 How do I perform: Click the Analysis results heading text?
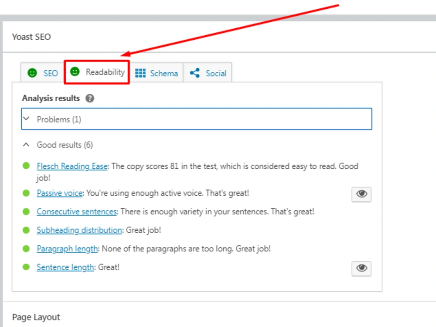coord(51,98)
